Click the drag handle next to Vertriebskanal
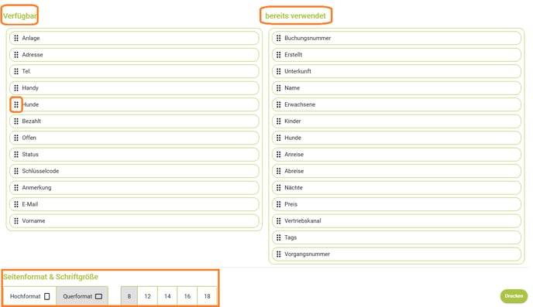This screenshot has width=533, height=307. pyautogui.click(x=278, y=221)
